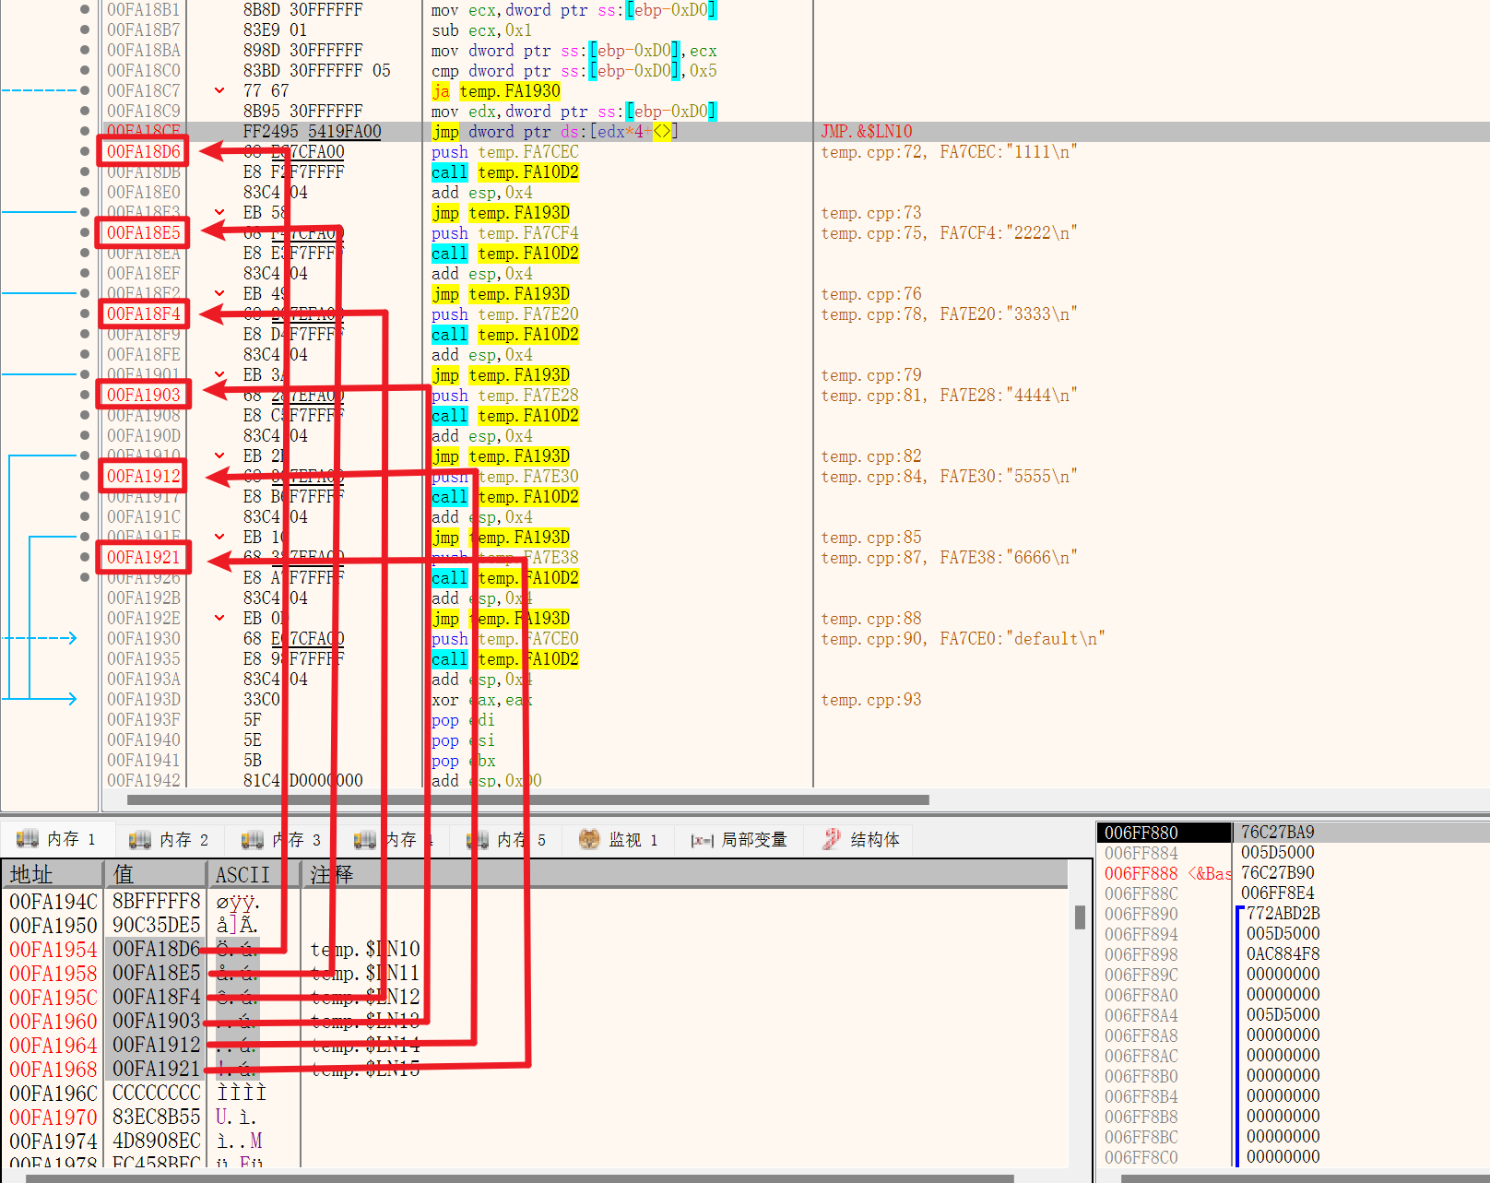Click the ASCII column header

pos(242,874)
